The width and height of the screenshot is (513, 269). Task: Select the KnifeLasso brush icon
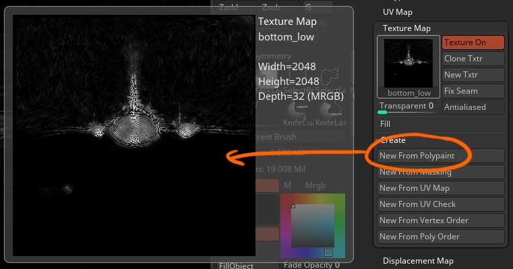pyautogui.click(x=330, y=114)
